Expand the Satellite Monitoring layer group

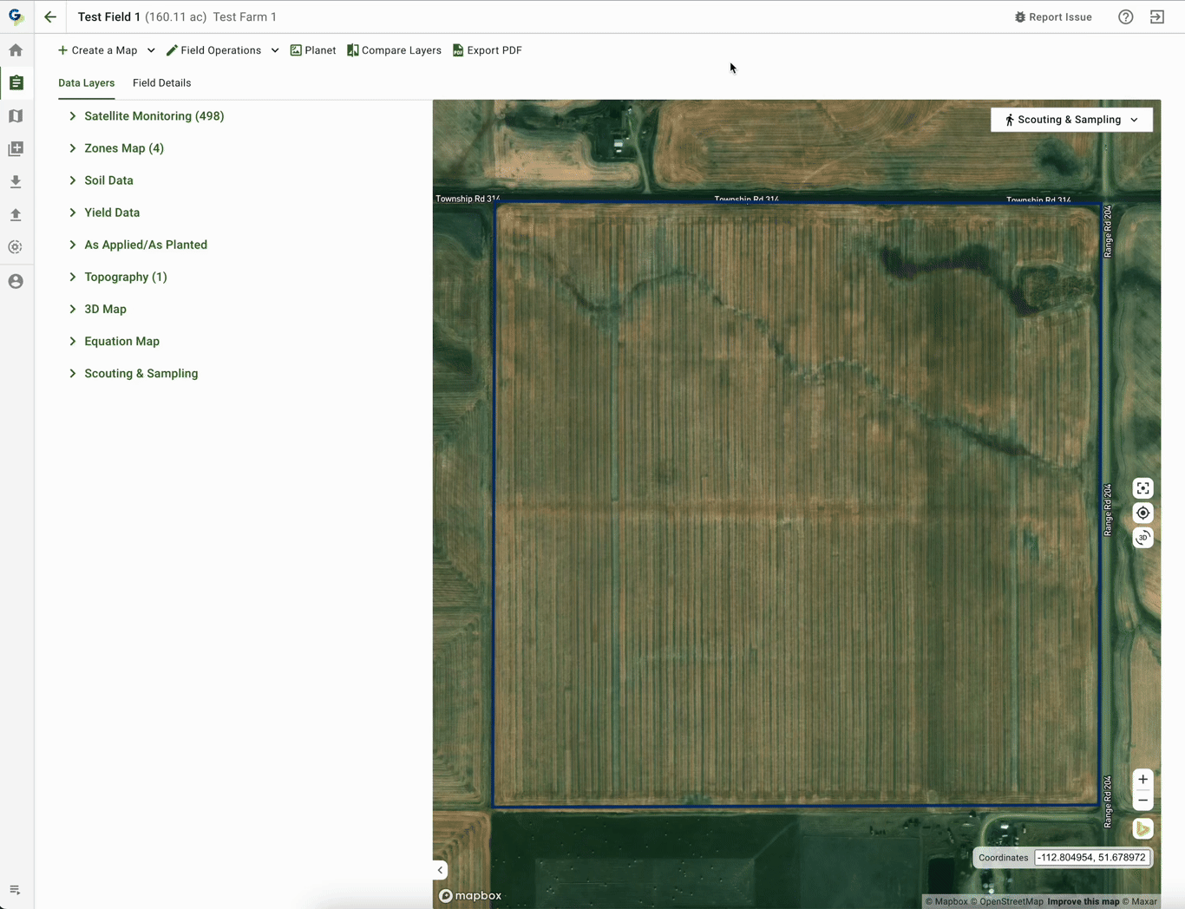coord(73,116)
